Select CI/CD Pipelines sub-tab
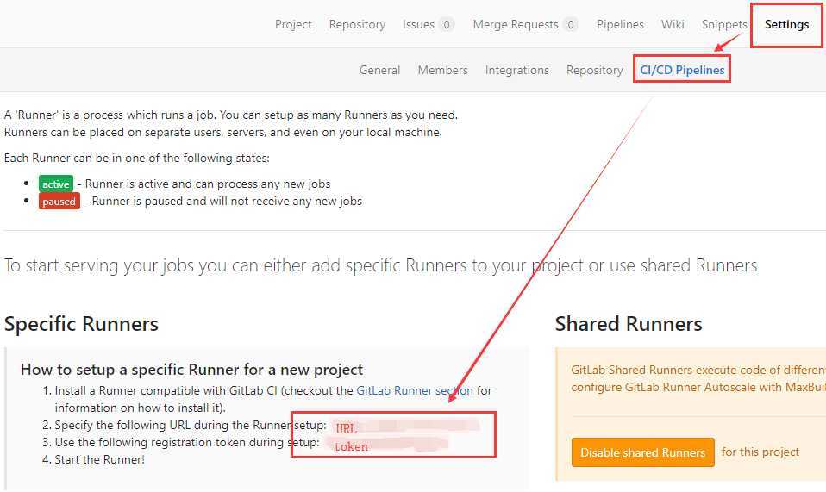The image size is (826, 492). click(682, 70)
